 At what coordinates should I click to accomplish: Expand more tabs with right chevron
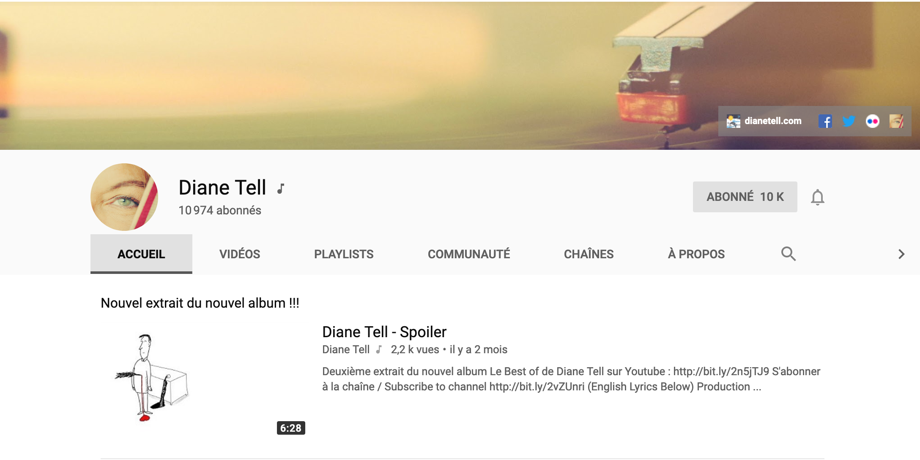(x=901, y=254)
